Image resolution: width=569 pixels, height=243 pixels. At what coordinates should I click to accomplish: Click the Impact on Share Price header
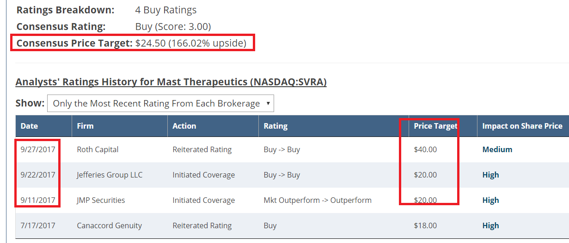522,126
